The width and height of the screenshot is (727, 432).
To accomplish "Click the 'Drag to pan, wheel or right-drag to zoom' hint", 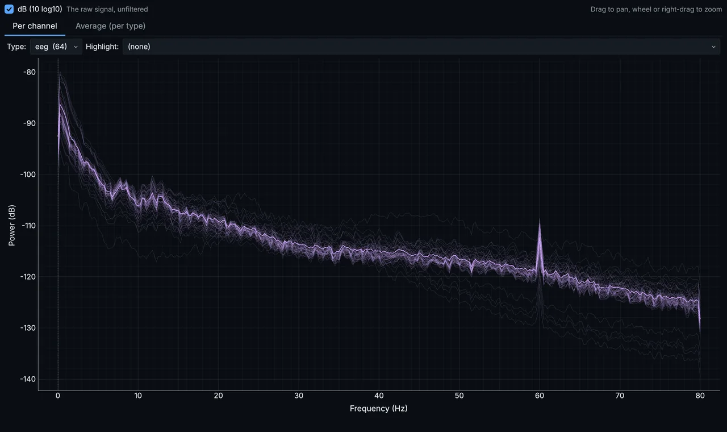I will coord(656,10).
